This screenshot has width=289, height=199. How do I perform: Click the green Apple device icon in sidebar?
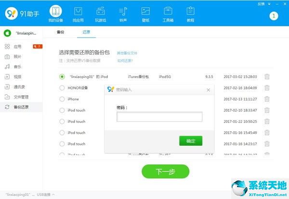tap(7, 33)
